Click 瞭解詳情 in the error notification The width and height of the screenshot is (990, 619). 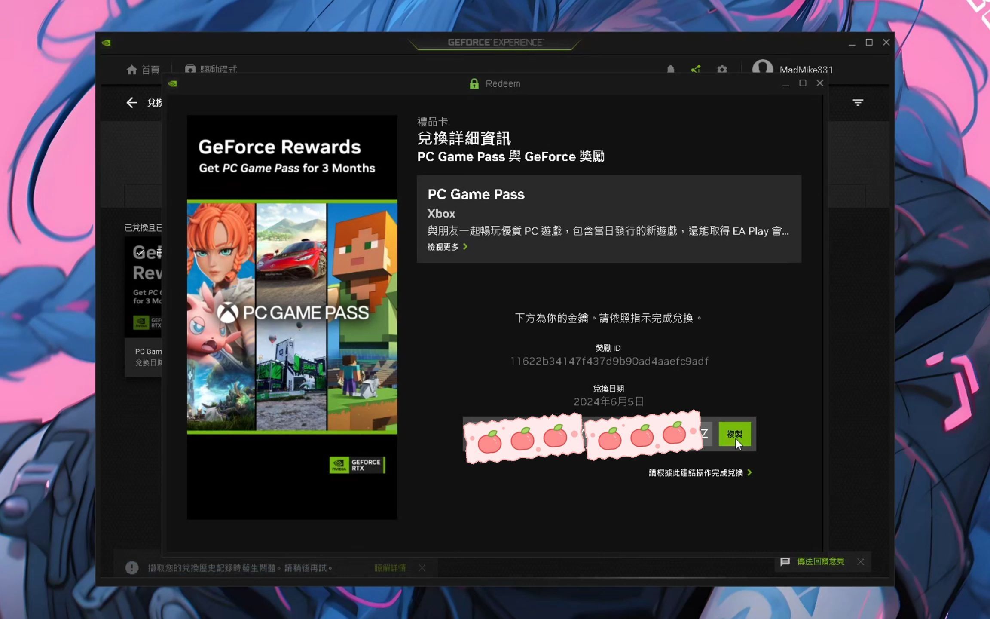point(390,568)
